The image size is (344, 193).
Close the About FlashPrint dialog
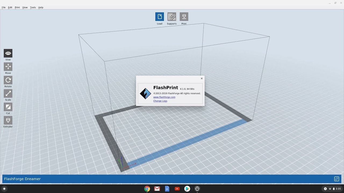pos(202,79)
